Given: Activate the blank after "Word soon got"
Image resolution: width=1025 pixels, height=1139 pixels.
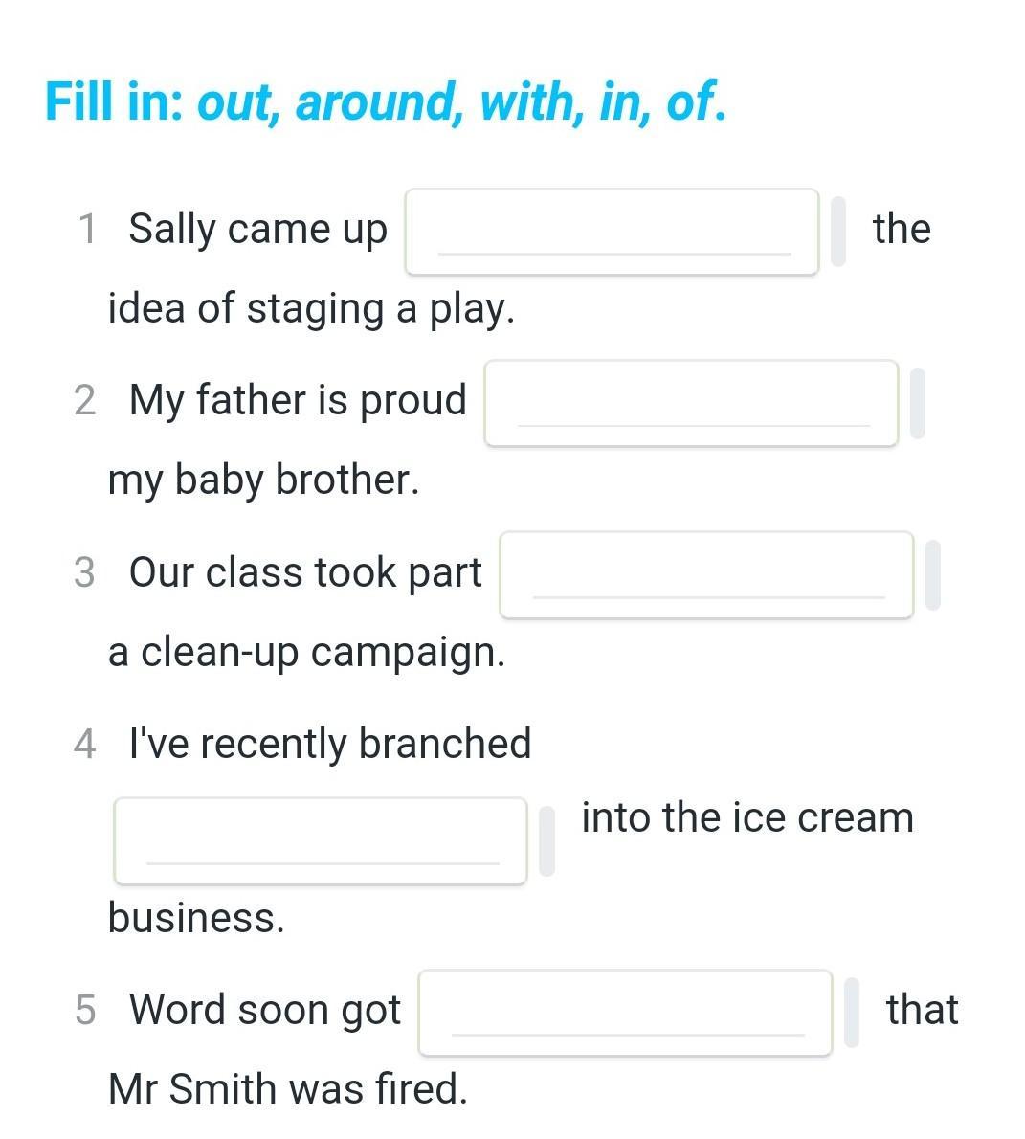Looking at the screenshot, I should pos(625,1013).
